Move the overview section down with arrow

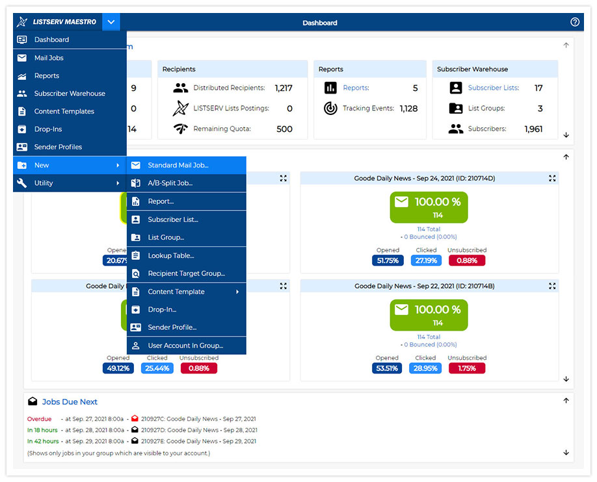coord(566,135)
